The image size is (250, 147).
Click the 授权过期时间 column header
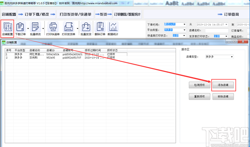click(x=95, y=50)
